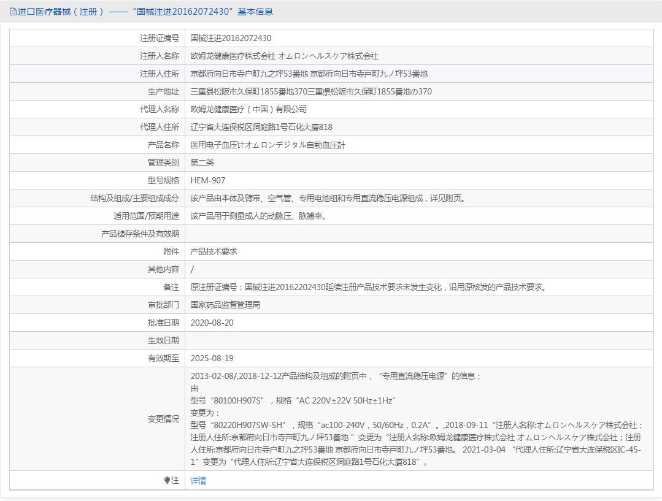Select 国家药品监督管理局 value
Image resolution: width=662 pixels, height=501 pixels.
click(225, 305)
